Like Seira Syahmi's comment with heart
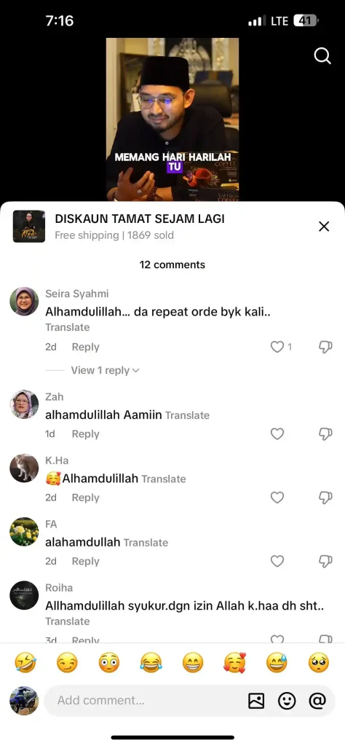The height and width of the screenshot is (746, 345). pyautogui.click(x=277, y=347)
